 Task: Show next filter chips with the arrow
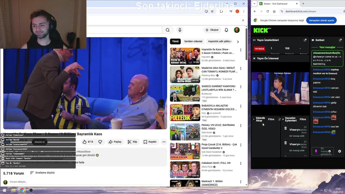click(x=238, y=42)
